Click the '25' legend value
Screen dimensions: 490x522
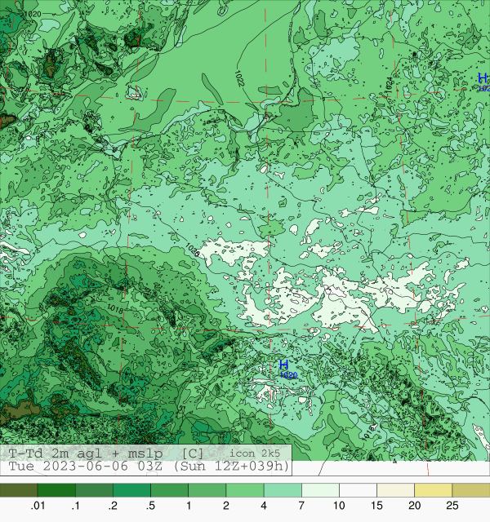tap(452, 506)
